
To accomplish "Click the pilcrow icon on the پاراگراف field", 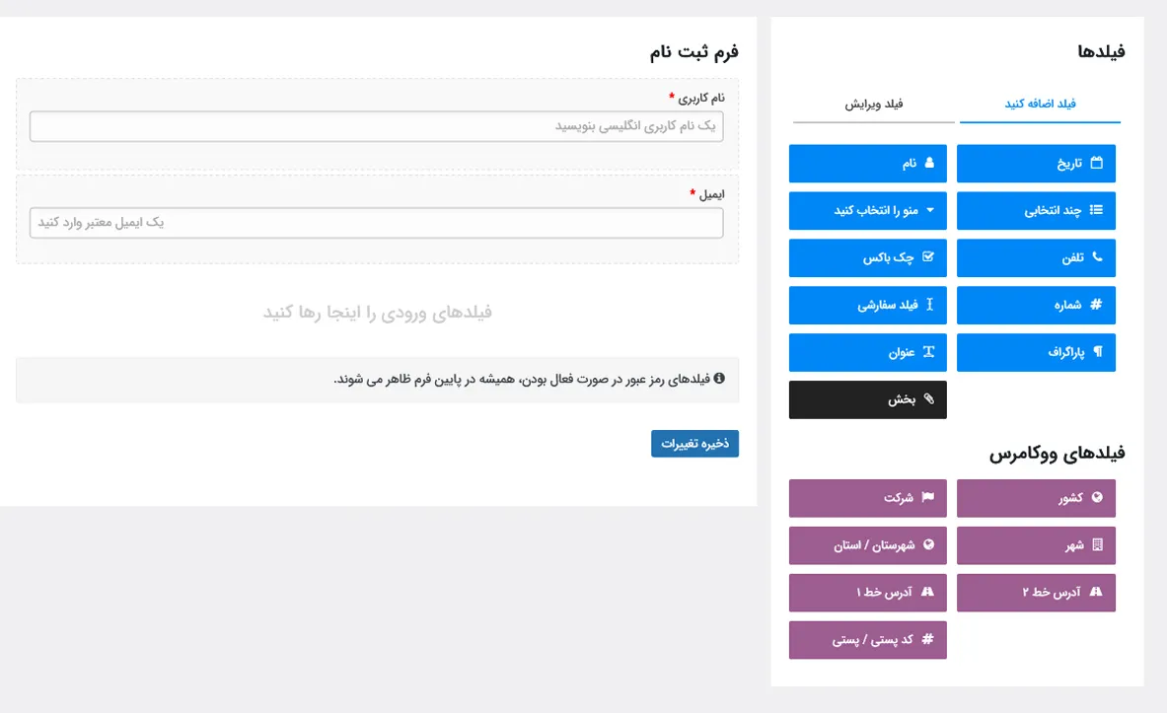I will [1098, 351].
